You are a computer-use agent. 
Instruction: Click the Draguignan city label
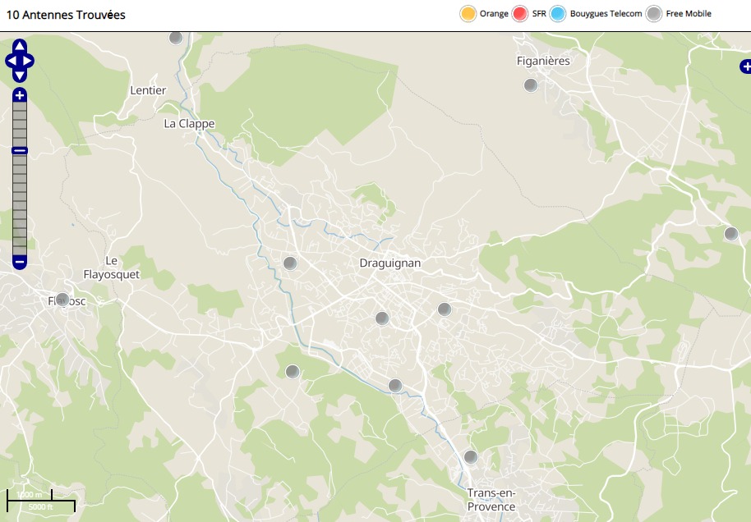coord(389,263)
